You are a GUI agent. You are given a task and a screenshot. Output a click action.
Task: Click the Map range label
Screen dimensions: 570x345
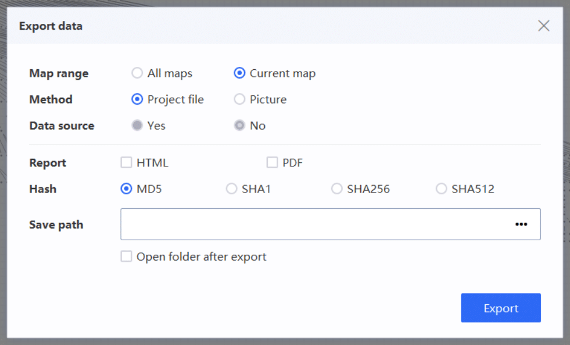[x=59, y=73]
